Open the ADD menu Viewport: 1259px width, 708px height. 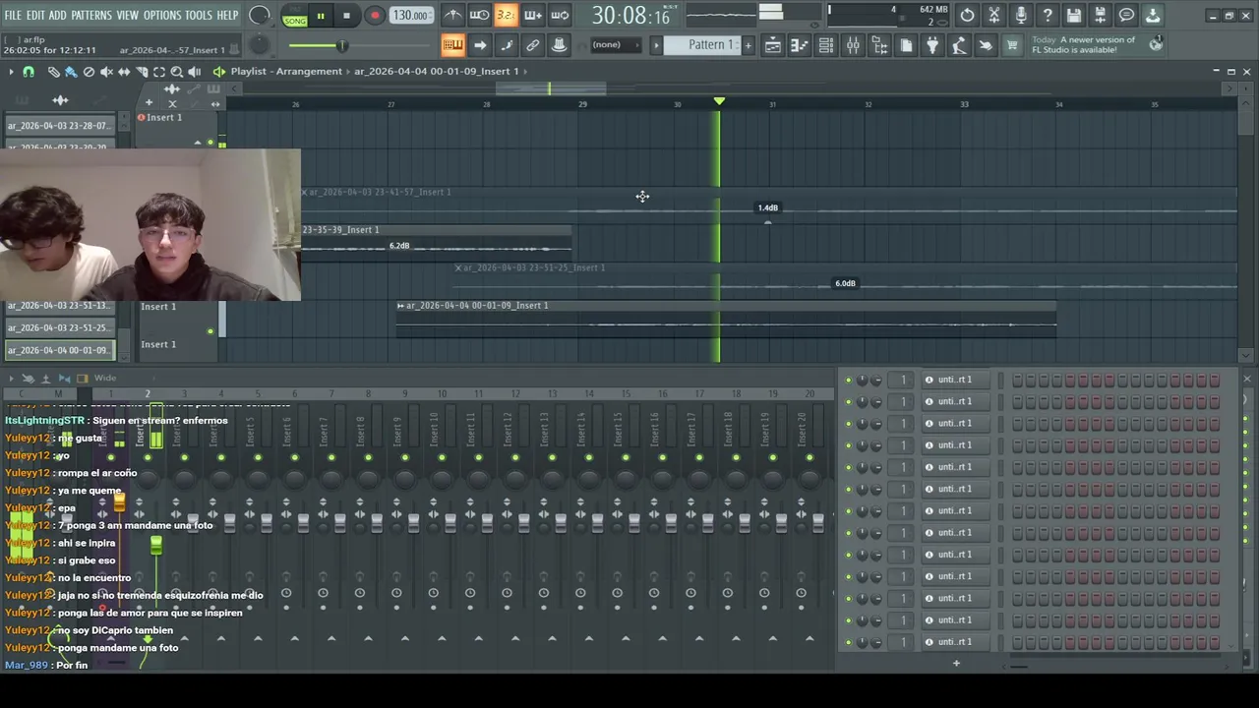[x=58, y=15]
